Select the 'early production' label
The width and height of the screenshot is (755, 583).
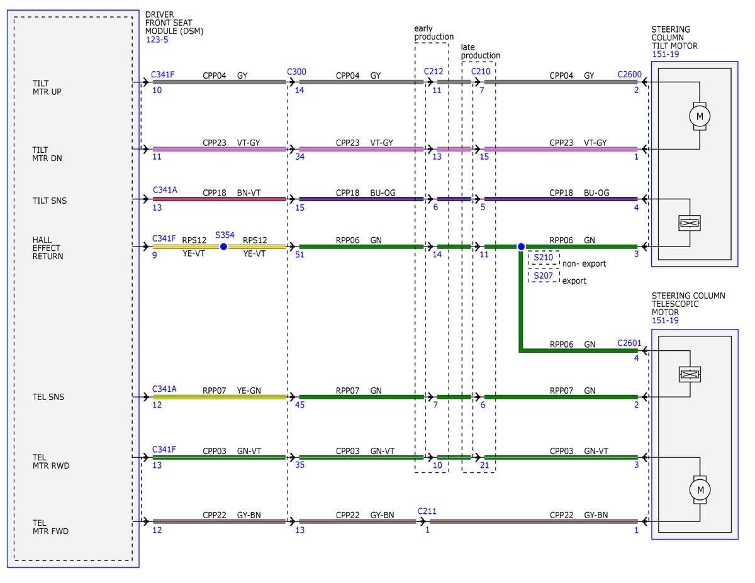pos(433,33)
